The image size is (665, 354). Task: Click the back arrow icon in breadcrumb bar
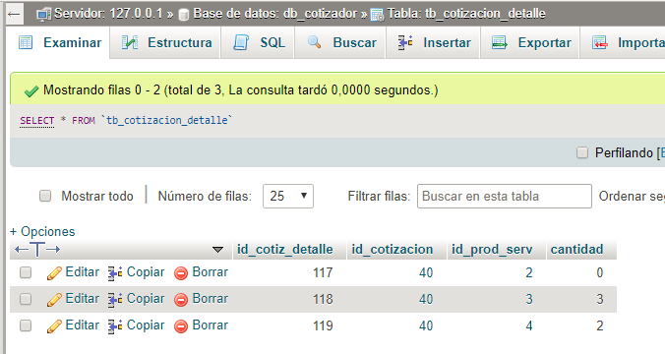coord(14,14)
